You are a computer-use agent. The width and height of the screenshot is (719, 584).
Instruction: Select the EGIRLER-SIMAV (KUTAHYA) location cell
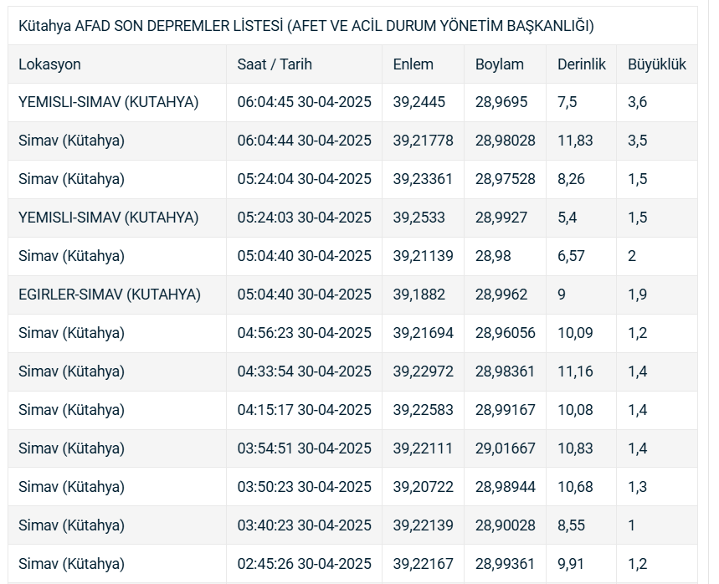click(x=110, y=295)
